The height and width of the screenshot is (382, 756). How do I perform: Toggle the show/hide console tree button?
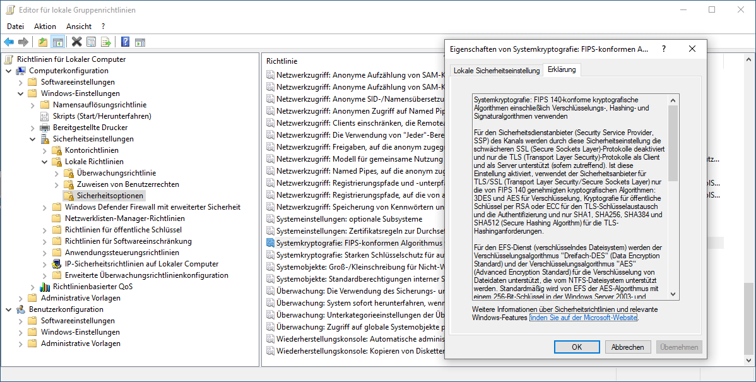point(57,42)
